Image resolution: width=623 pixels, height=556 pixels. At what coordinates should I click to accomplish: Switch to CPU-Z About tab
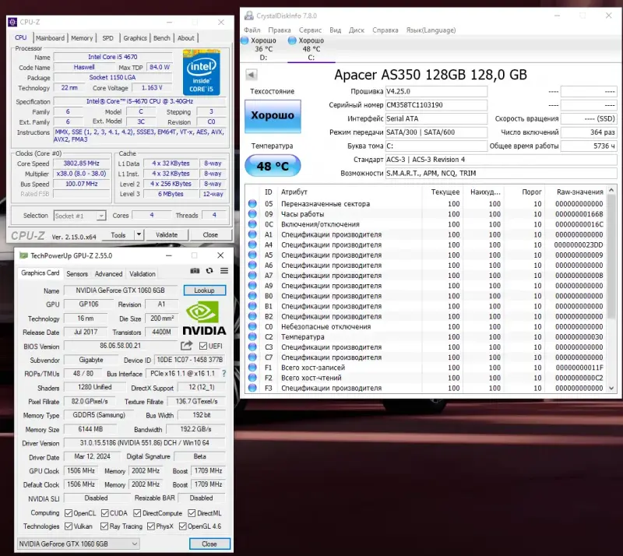[x=185, y=38]
